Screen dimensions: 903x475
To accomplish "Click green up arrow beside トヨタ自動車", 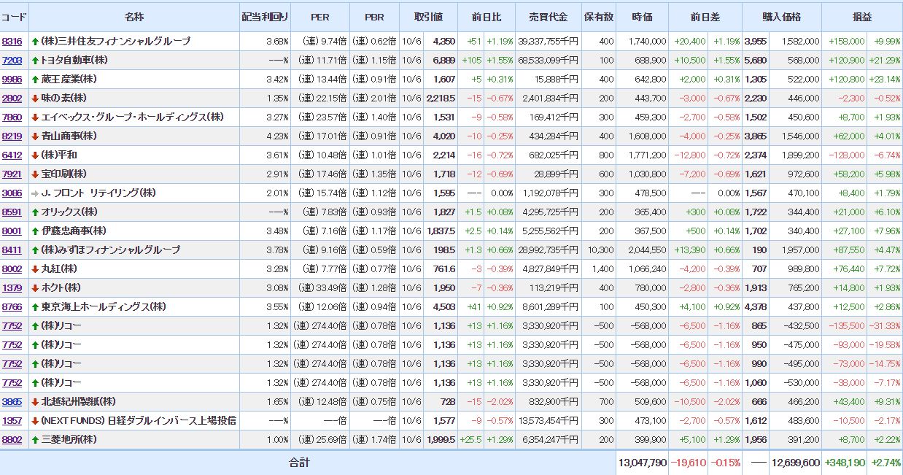I will 35,60.
